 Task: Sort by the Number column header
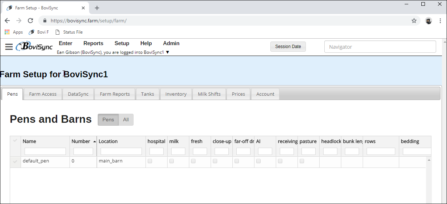coord(84,141)
